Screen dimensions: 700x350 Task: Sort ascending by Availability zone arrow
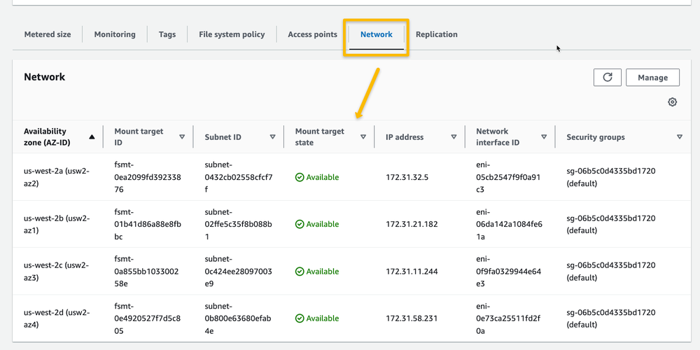point(92,137)
